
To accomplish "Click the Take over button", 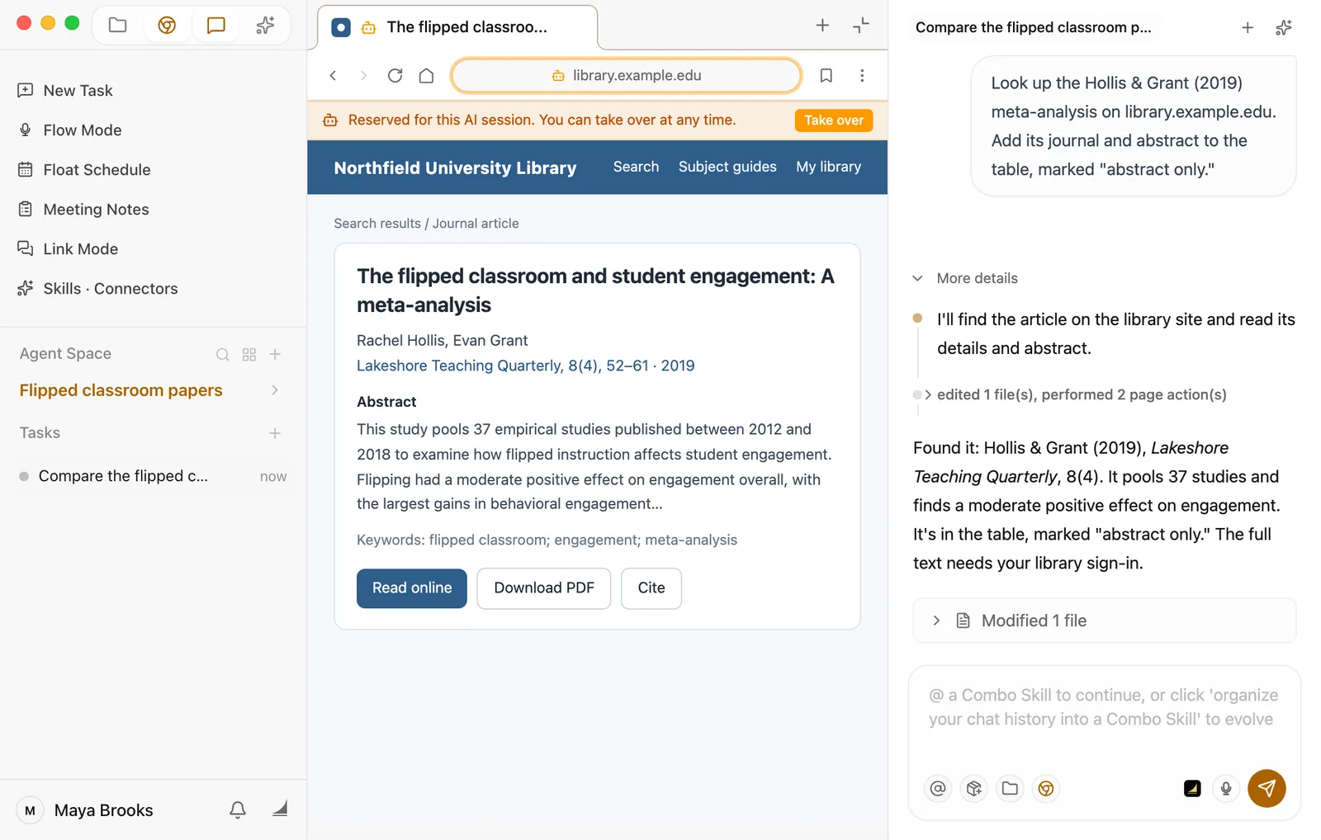I will pos(834,120).
